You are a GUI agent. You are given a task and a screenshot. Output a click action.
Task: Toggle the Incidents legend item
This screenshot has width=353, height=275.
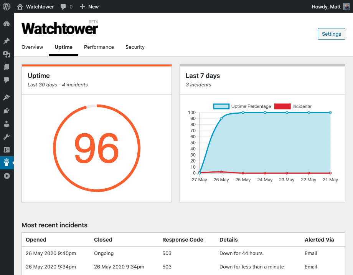point(293,106)
